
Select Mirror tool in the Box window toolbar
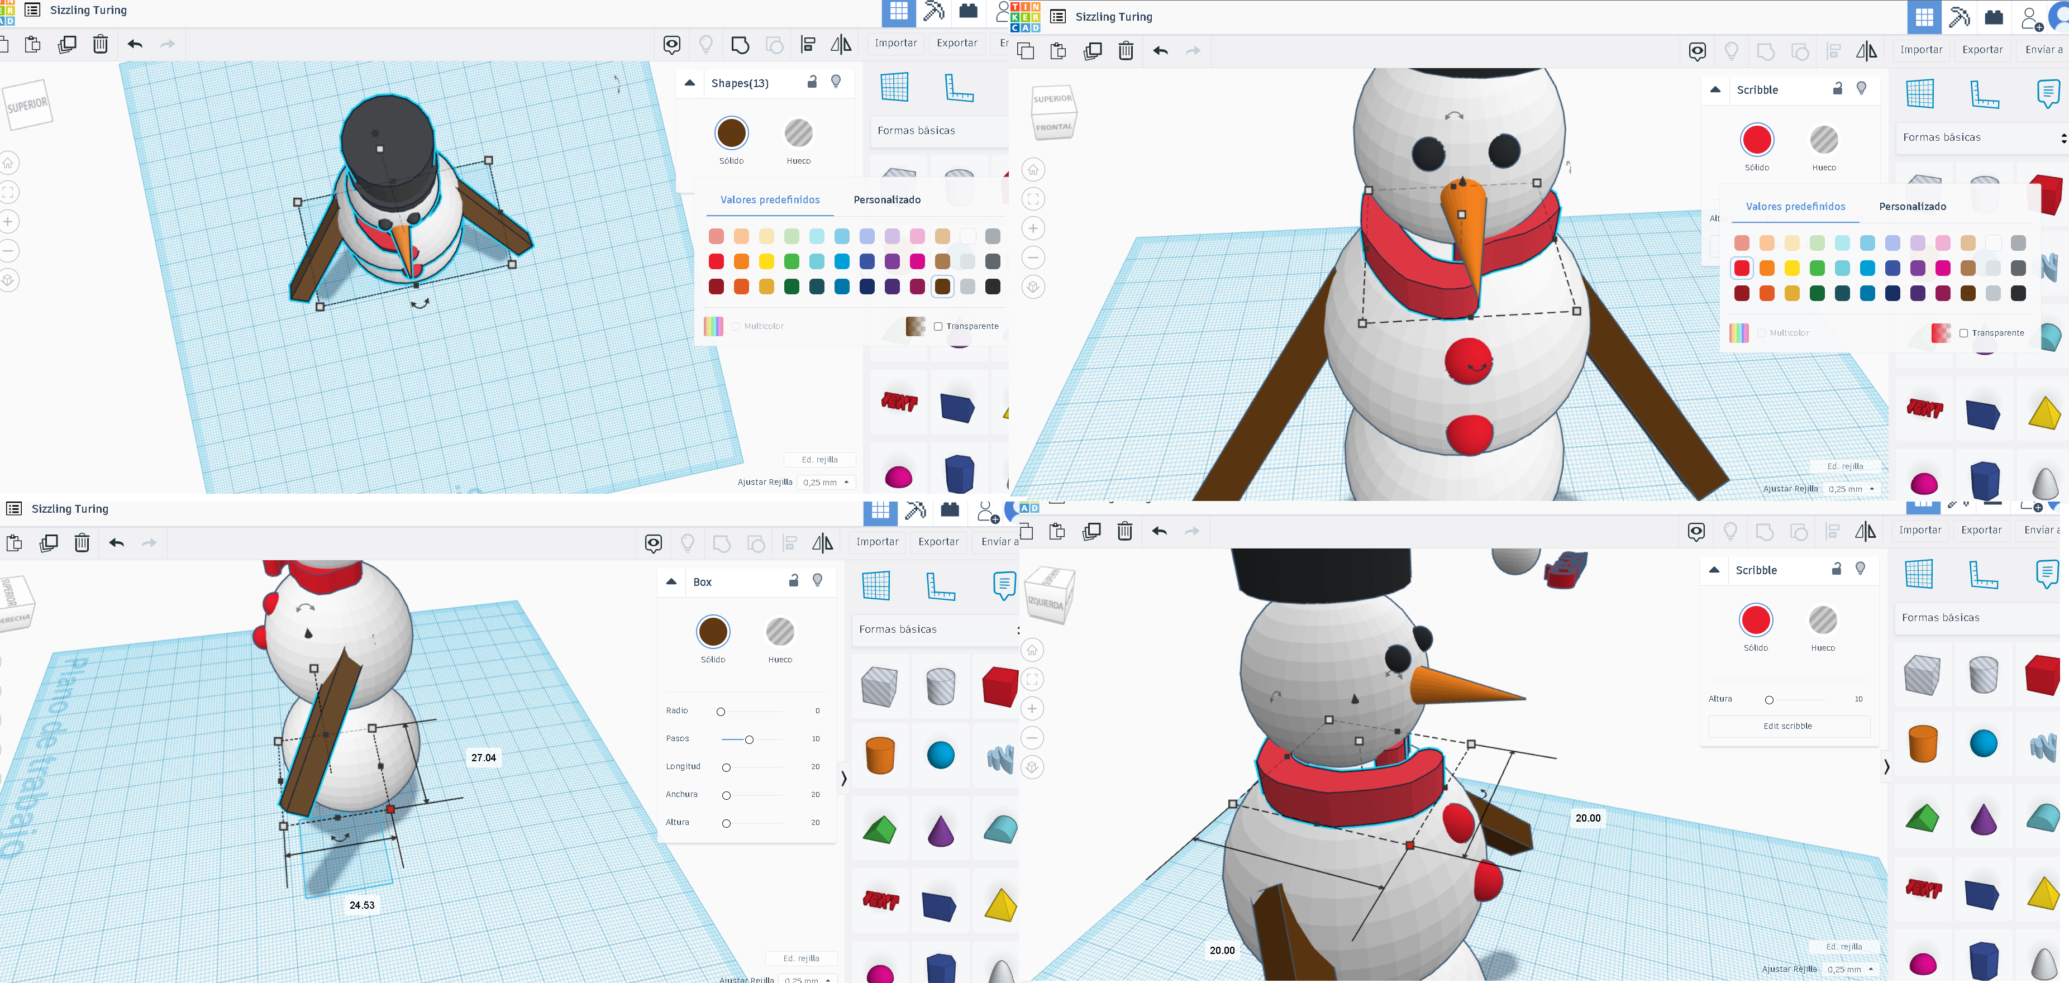[822, 543]
